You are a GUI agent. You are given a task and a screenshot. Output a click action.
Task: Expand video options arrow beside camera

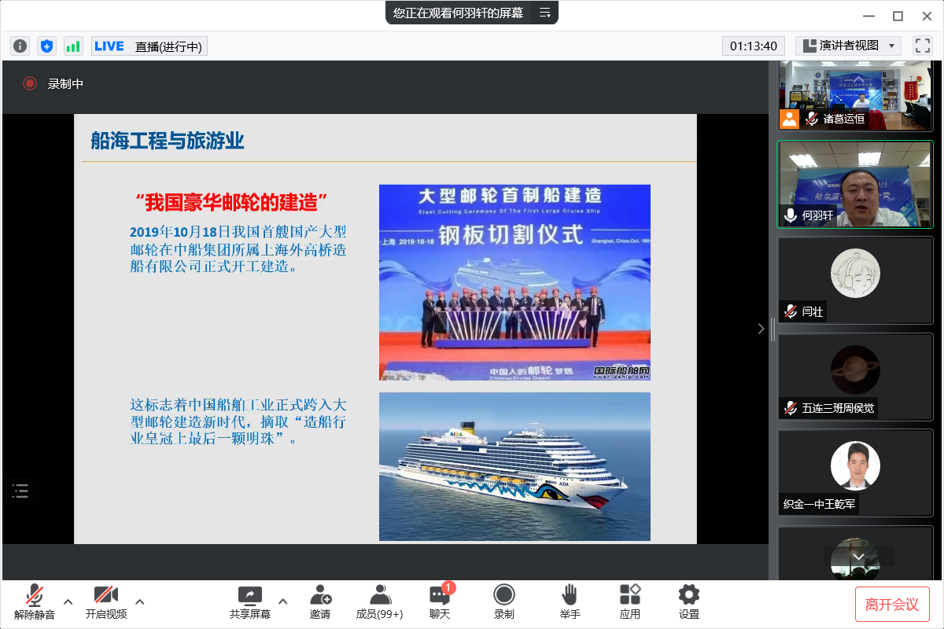tap(139, 602)
